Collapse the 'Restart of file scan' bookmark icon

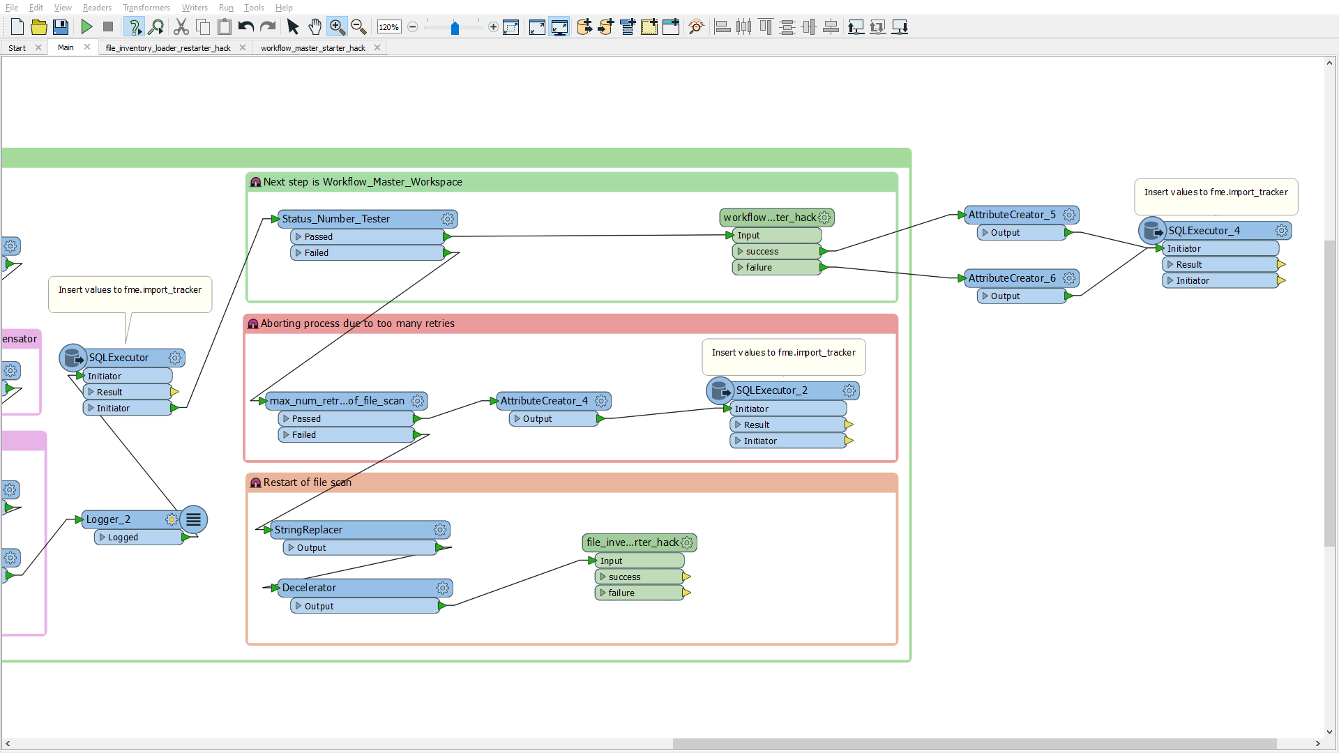coord(256,482)
